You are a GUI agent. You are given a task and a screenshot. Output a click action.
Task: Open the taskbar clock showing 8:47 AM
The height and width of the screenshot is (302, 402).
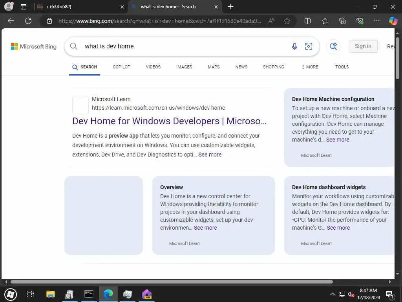coord(368,294)
